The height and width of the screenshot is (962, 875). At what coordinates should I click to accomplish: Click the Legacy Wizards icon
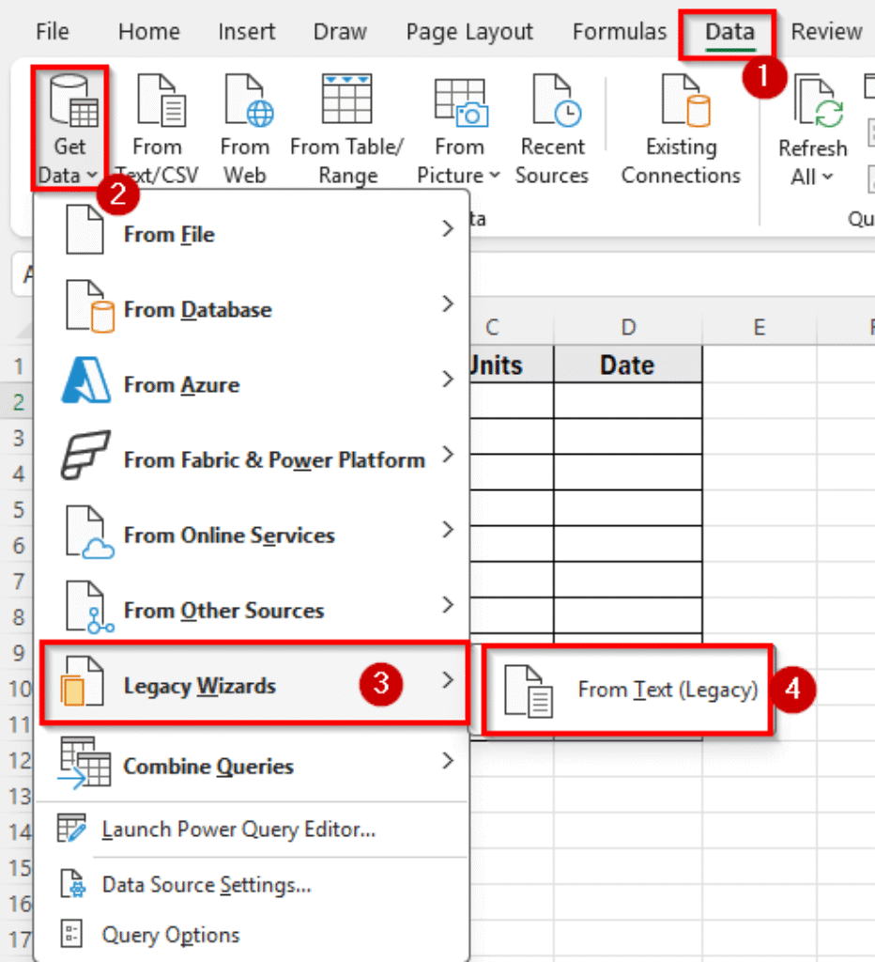tap(82, 681)
